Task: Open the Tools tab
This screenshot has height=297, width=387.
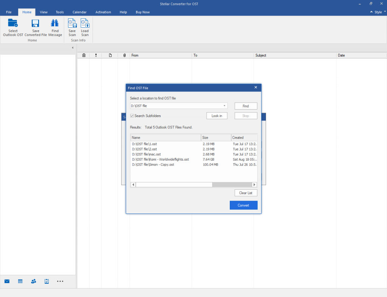Action: [x=60, y=12]
